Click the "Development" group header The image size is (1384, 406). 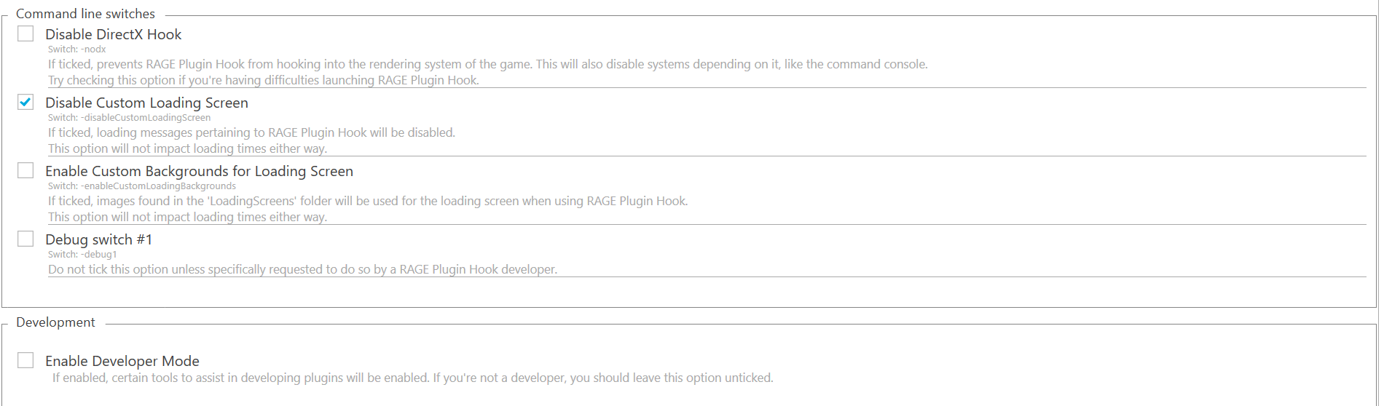coord(55,322)
